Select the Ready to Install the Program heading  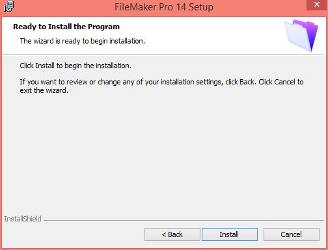click(x=66, y=27)
